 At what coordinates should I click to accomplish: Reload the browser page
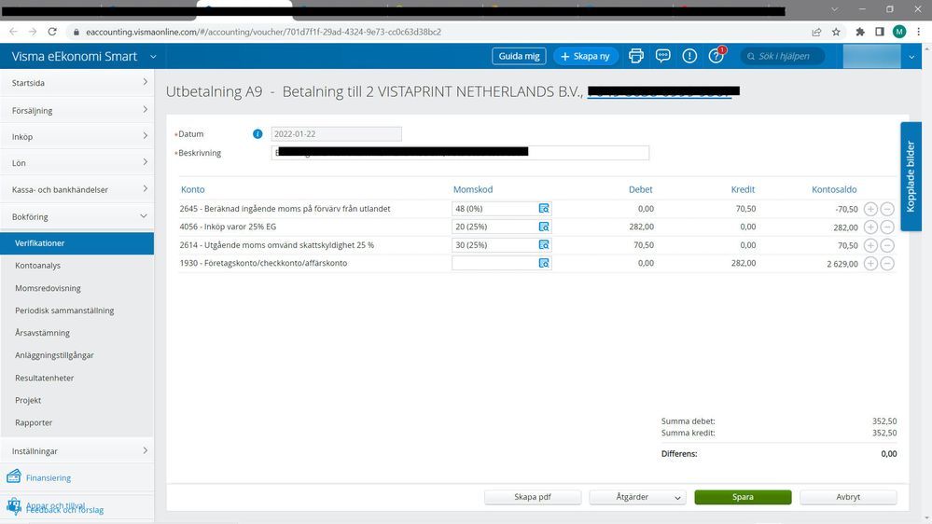pos(52,32)
